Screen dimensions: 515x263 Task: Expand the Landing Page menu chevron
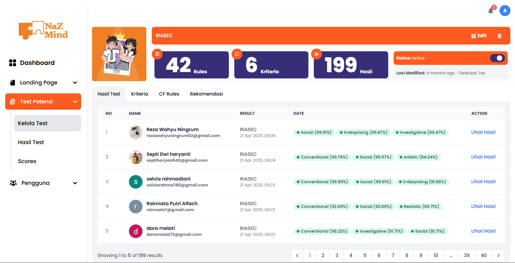pos(75,83)
